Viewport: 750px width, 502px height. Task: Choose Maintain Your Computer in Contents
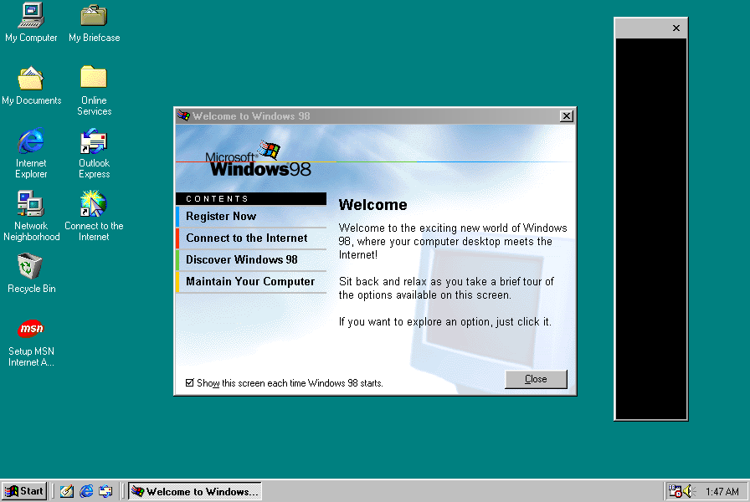(251, 282)
